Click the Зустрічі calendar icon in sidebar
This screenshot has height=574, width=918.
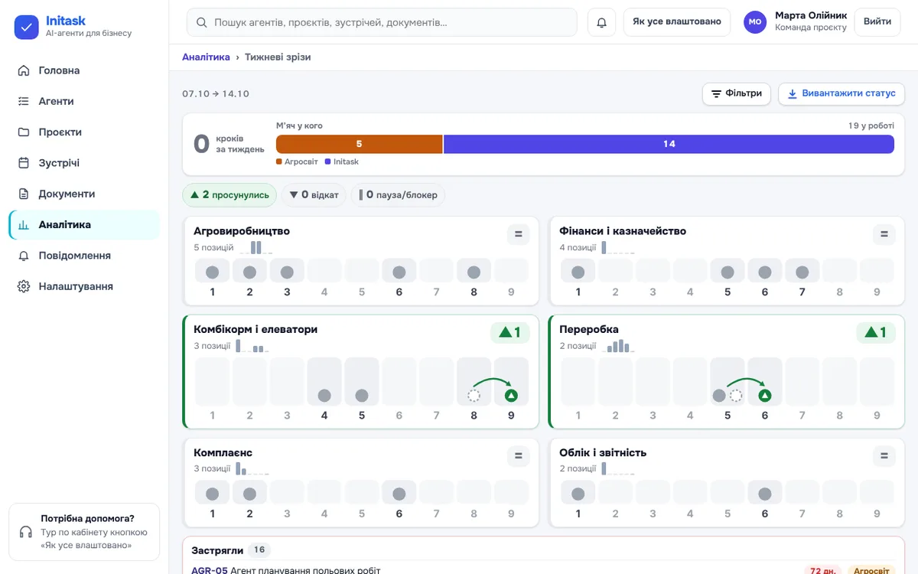[x=24, y=163]
